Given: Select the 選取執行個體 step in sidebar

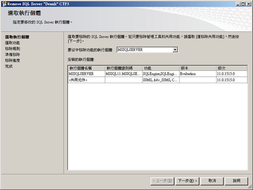Looking at the screenshot, I should [x=17, y=37].
